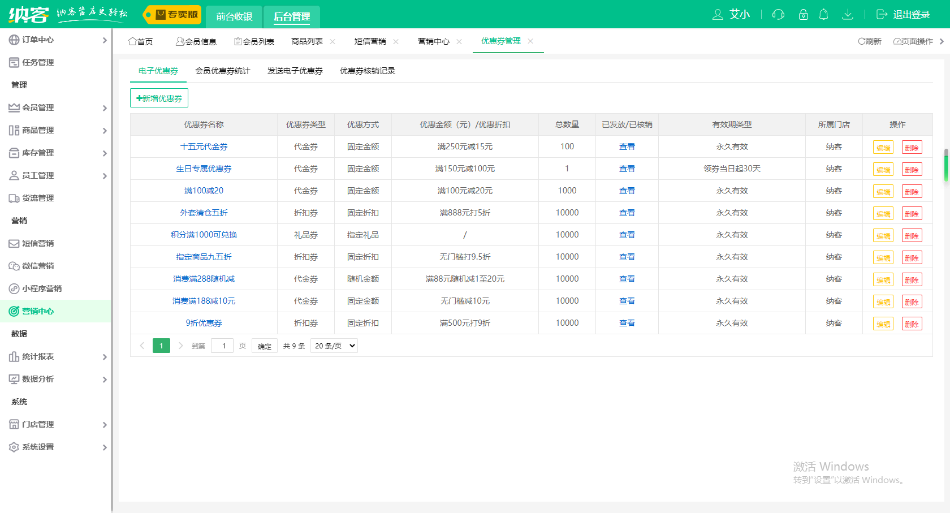The width and height of the screenshot is (950, 513).
Task: Edit the 十五元代金券 coupon
Action: point(883,148)
